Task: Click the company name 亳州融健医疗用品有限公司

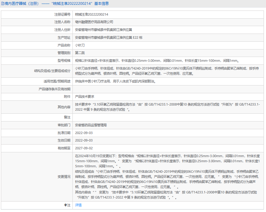Action: click(94, 22)
